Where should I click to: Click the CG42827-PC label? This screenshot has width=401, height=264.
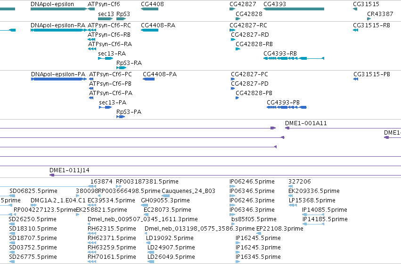coord(249,74)
